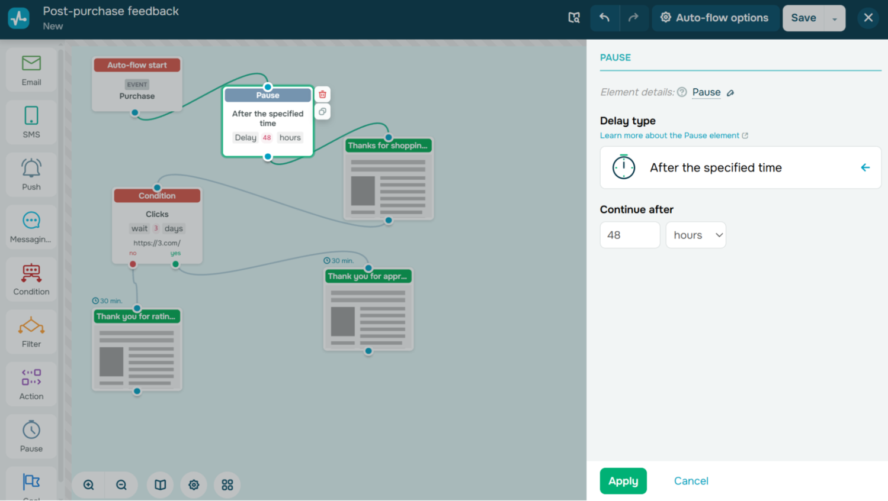Delete the Pause block with trash icon

click(322, 95)
